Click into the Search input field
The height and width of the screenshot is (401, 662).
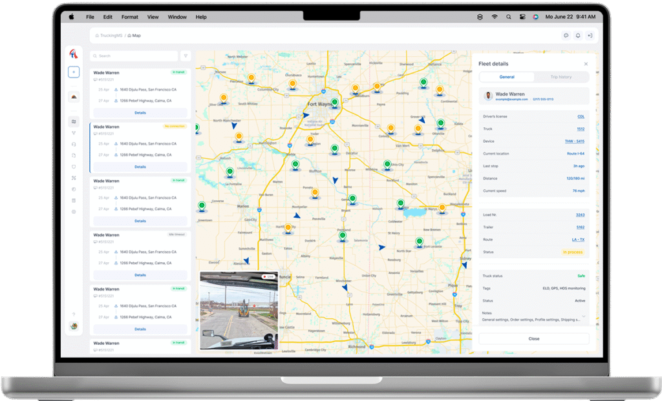coord(134,56)
